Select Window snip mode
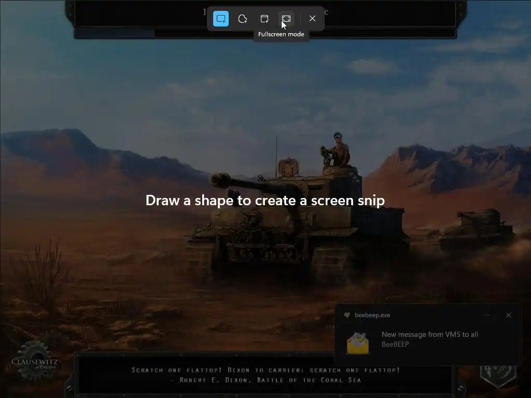The image size is (531, 398). (x=264, y=19)
